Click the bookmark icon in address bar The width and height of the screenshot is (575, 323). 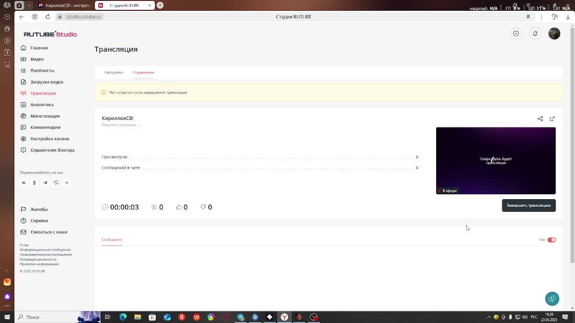528,17
